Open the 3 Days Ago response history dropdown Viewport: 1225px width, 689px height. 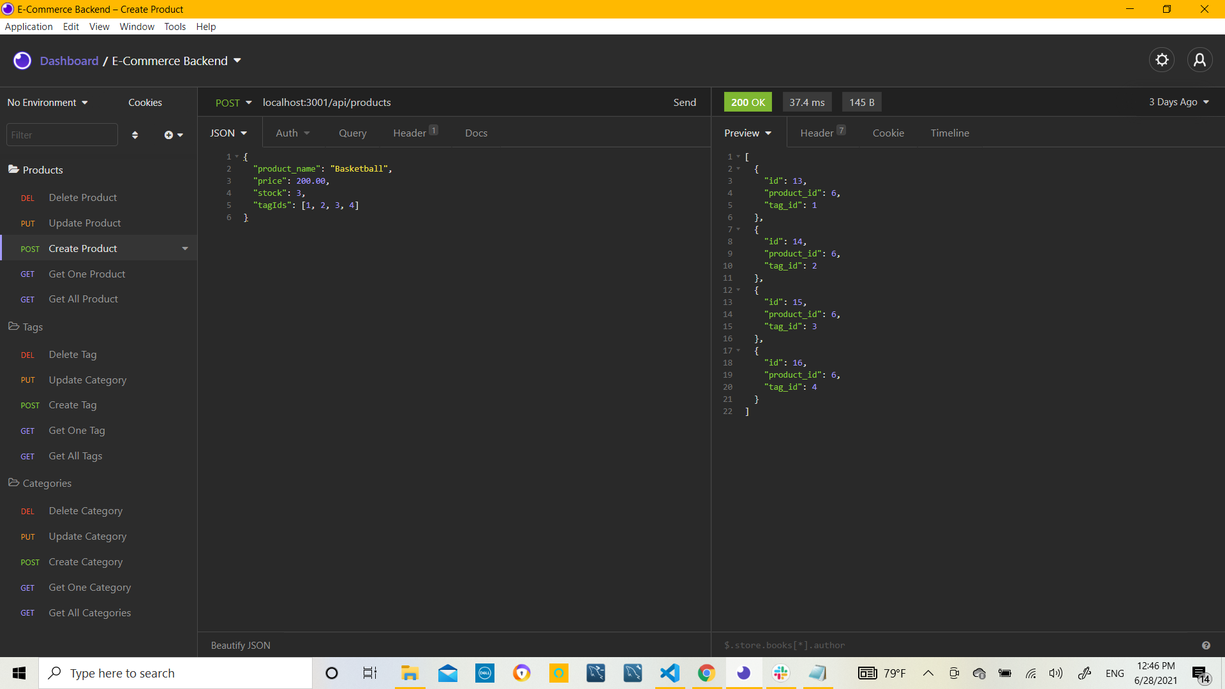pos(1177,102)
